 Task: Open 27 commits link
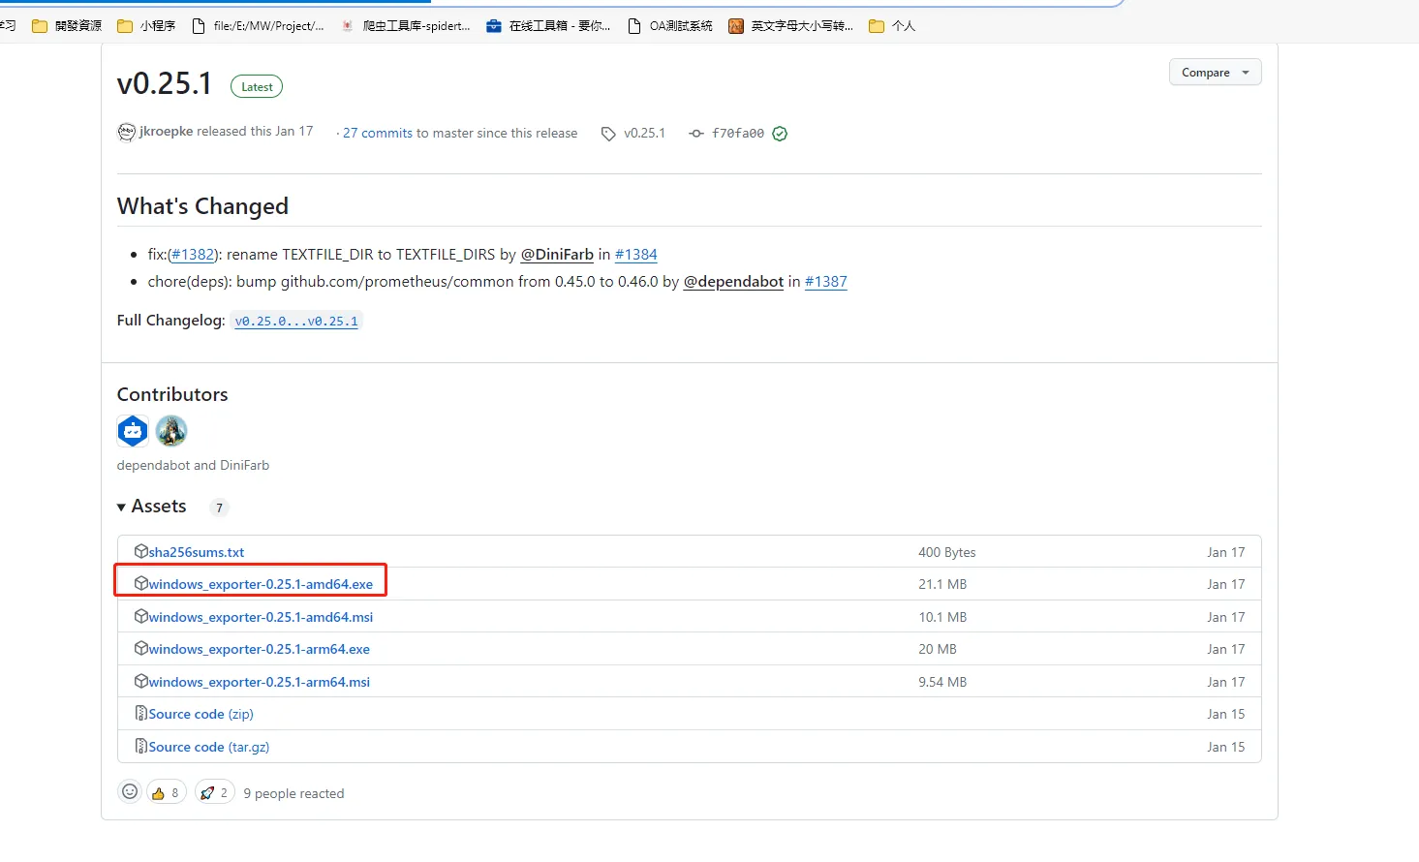(x=378, y=133)
